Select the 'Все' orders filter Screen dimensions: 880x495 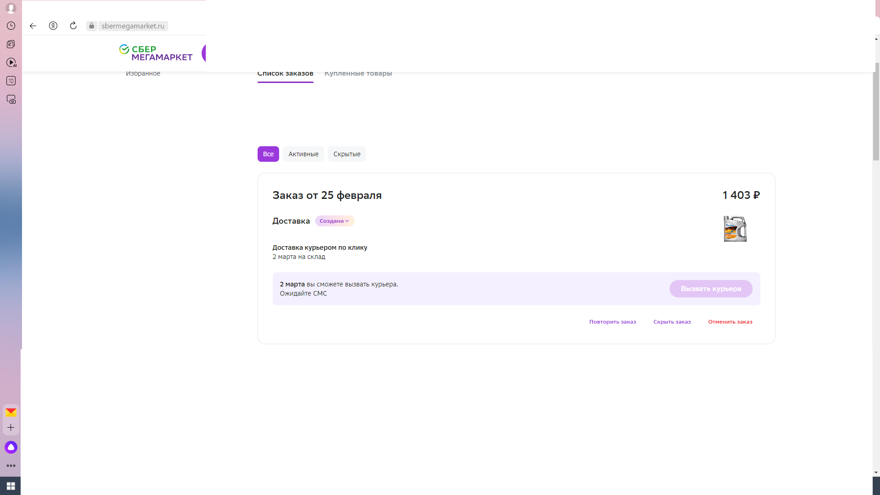268,154
